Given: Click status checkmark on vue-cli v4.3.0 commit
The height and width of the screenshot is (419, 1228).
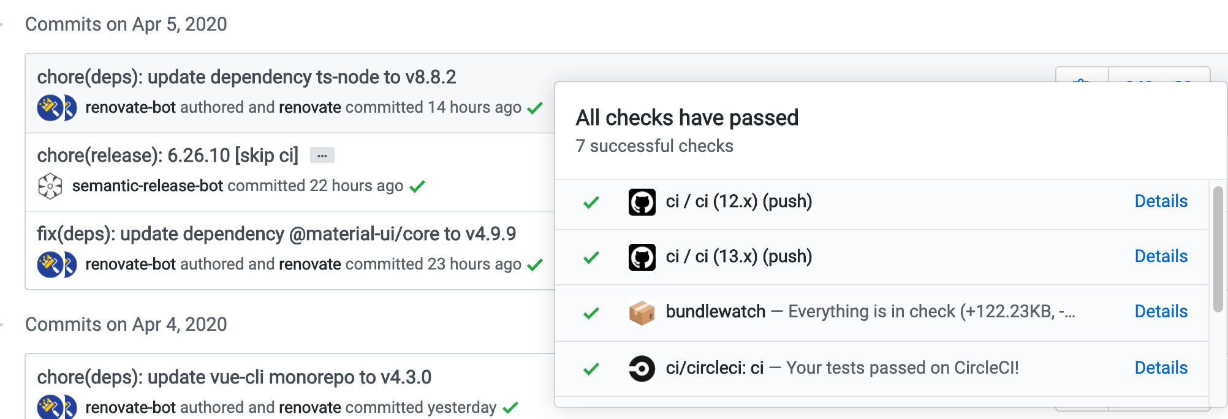Looking at the screenshot, I should click(510, 407).
